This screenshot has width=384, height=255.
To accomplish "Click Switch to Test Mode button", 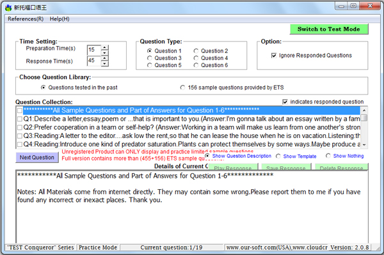I will [x=329, y=29].
